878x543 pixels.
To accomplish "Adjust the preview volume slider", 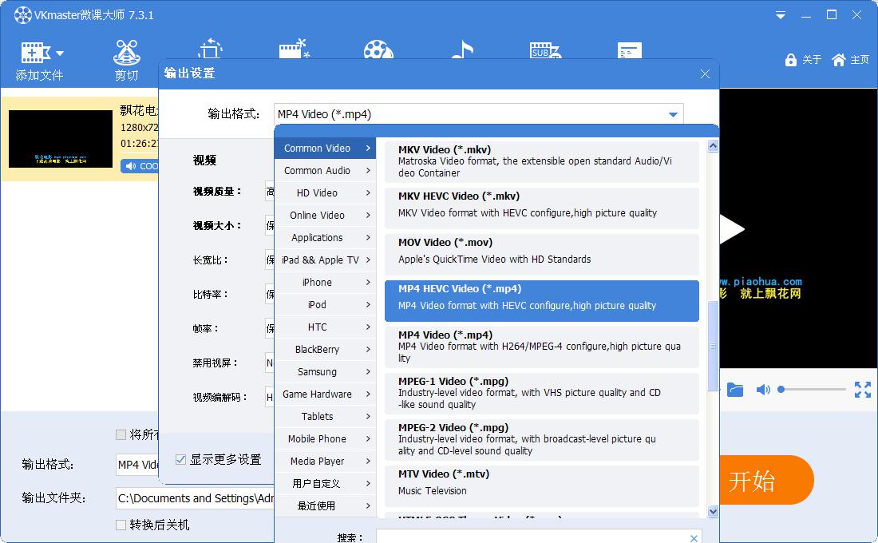I will point(813,390).
